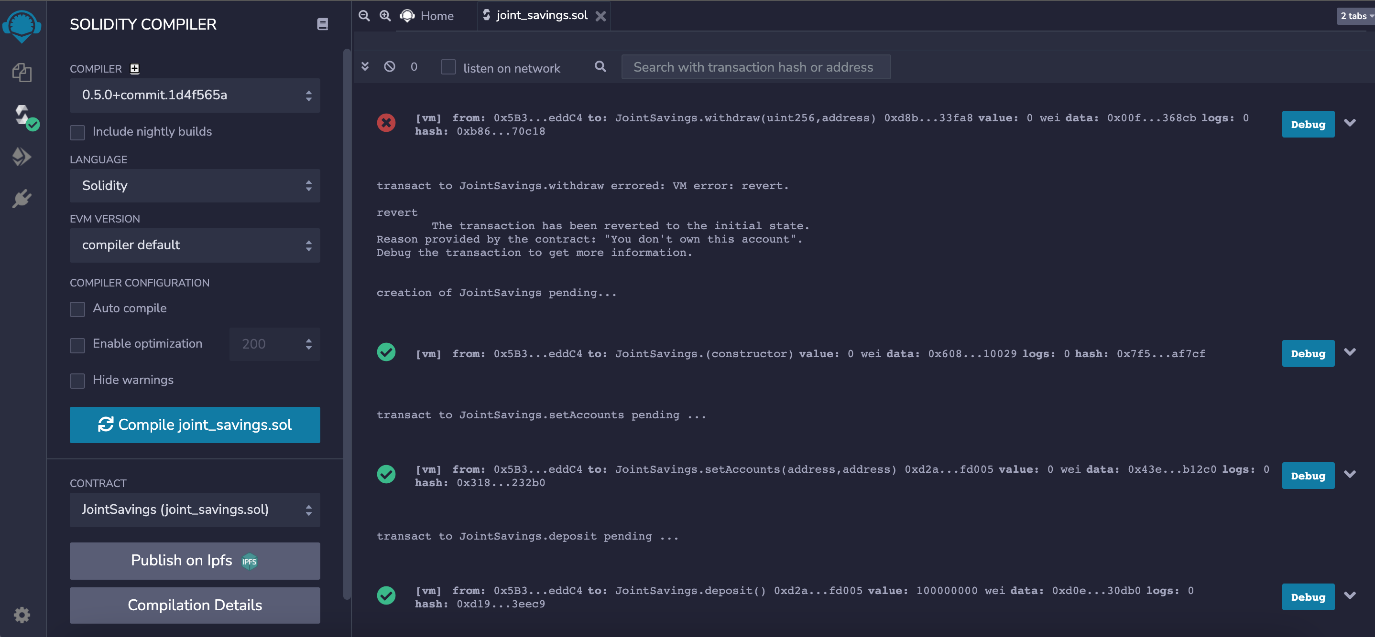Open the Language dropdown showing Solidity
1375x637 pixels.
195,186
